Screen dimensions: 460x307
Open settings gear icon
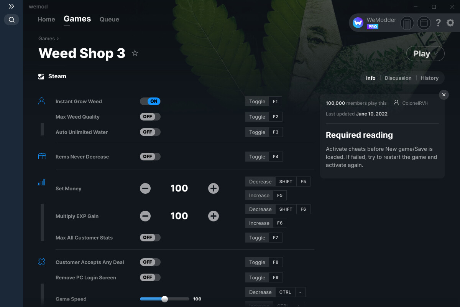450,23
